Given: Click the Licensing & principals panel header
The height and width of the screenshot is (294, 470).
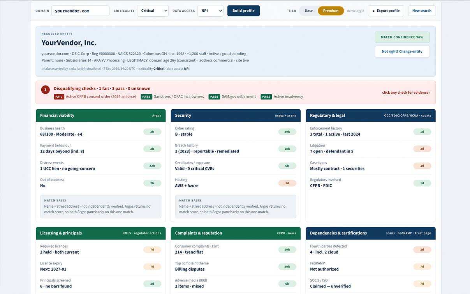Looking at the screenshot, I should coord(100,233).
